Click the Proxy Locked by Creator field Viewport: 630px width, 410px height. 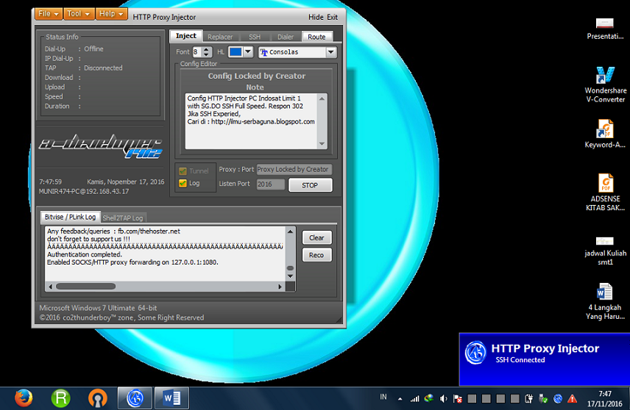(x=294, y=169)
